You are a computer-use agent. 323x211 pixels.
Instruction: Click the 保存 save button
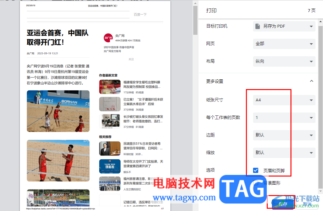(283, 204)
